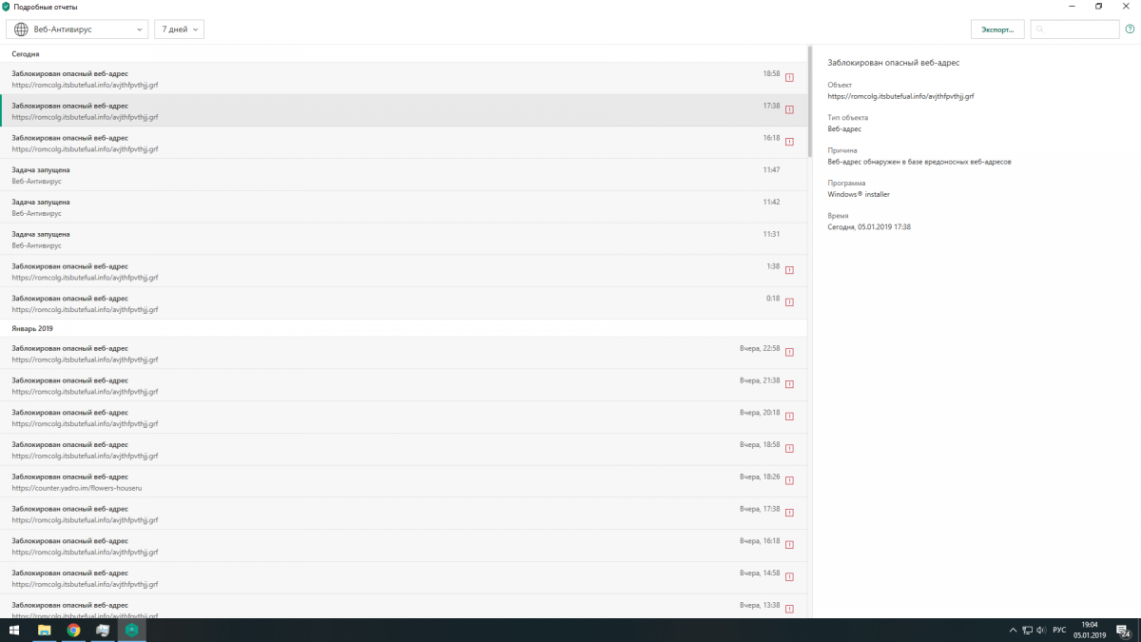Open the Windows notification center icon
The width and height of the screenshot is (1141, 642).
[x=1125, y=630]
